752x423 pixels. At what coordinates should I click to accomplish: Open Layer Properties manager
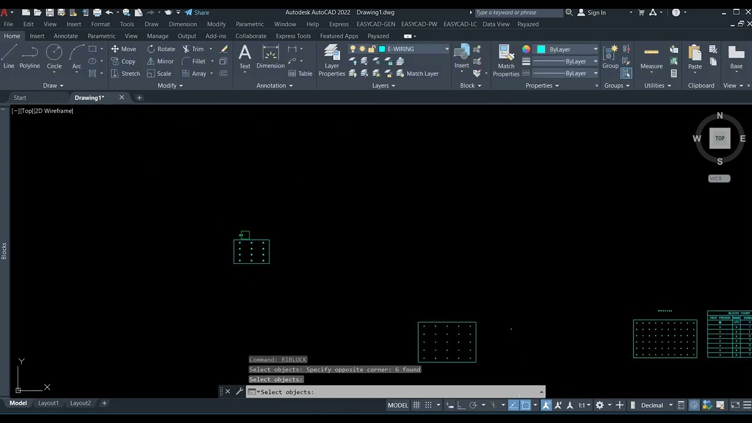point(332,61)
